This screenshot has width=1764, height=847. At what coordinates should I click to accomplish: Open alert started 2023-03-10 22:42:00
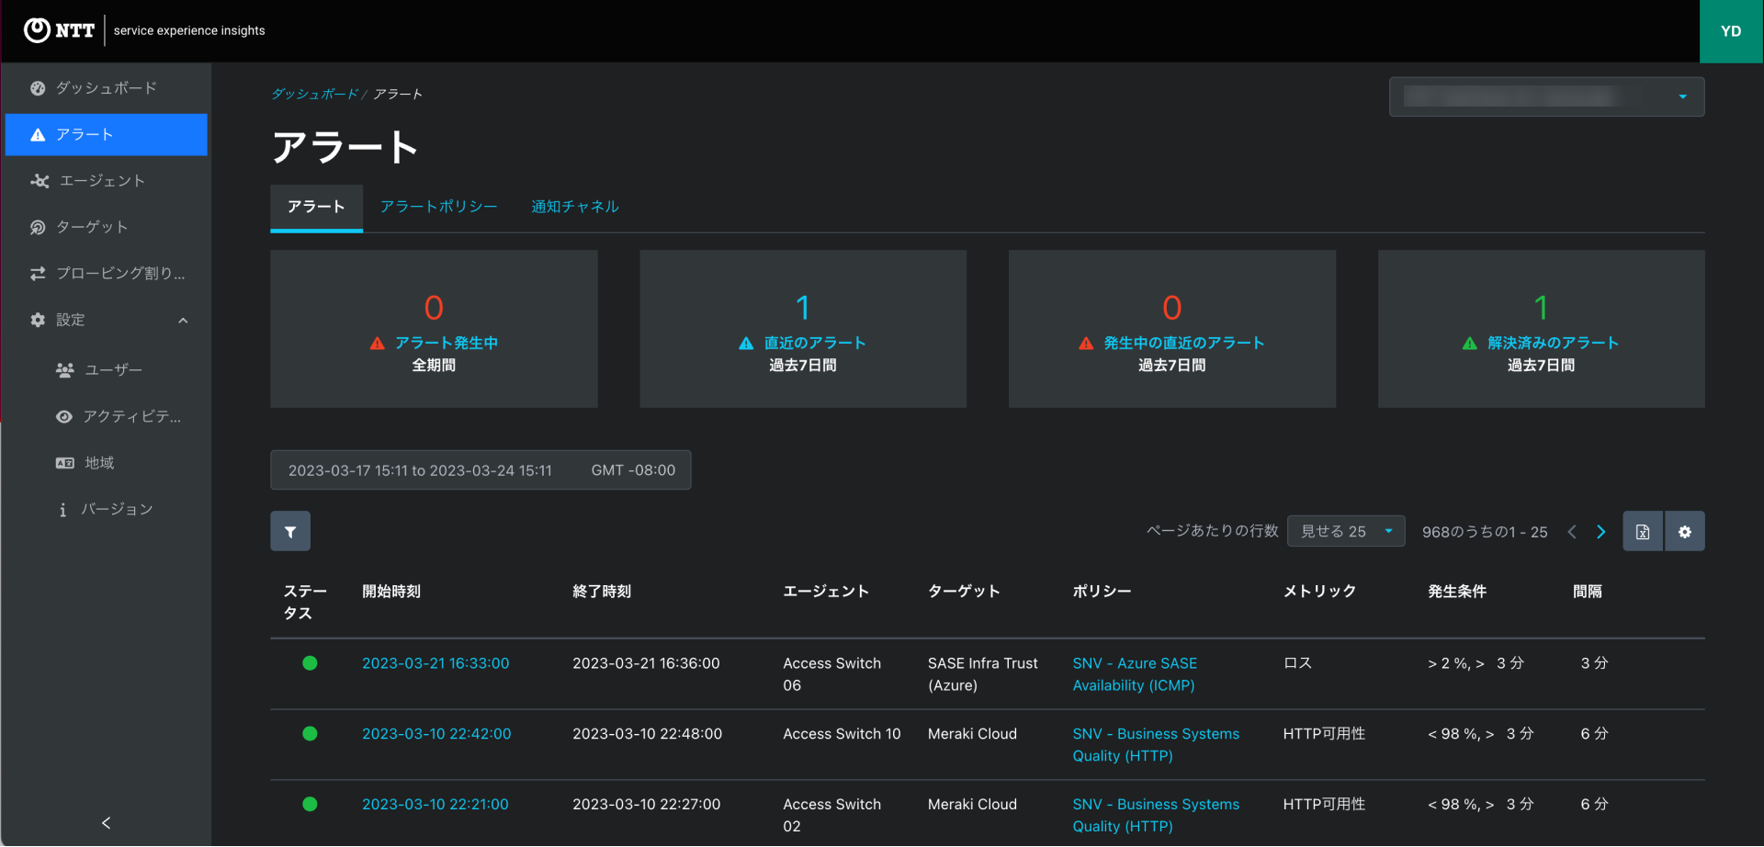click(436, 734)
